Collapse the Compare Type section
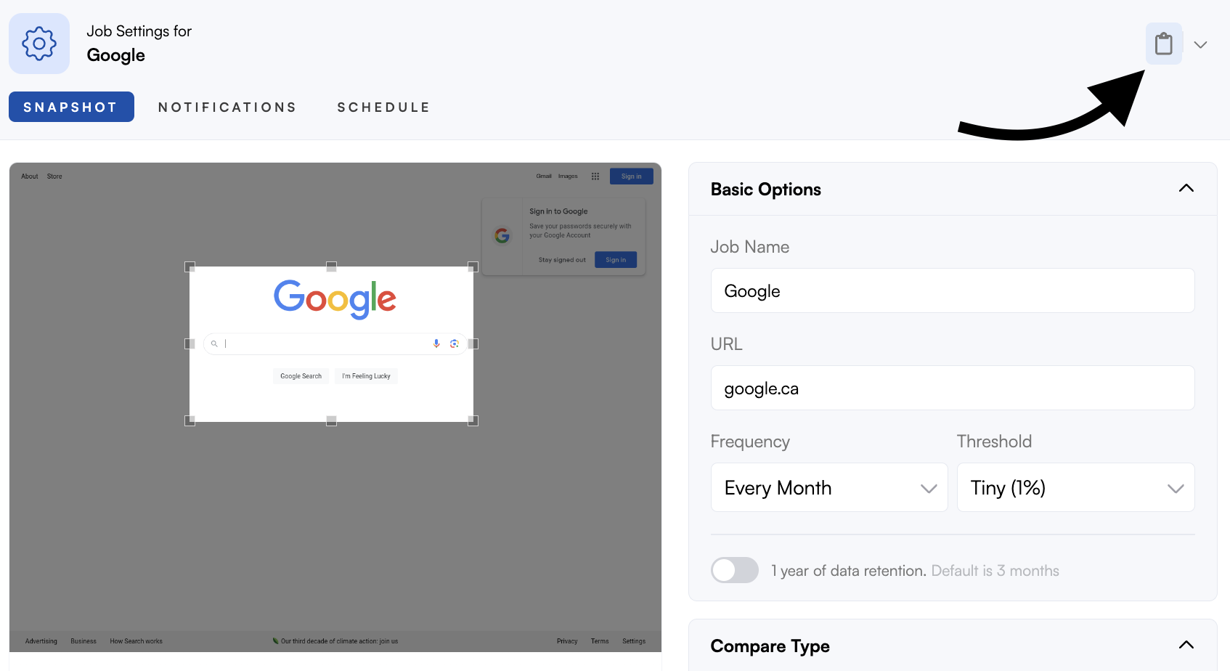The height and width of the screenshot is (671, 1230). coord(1186,645)
